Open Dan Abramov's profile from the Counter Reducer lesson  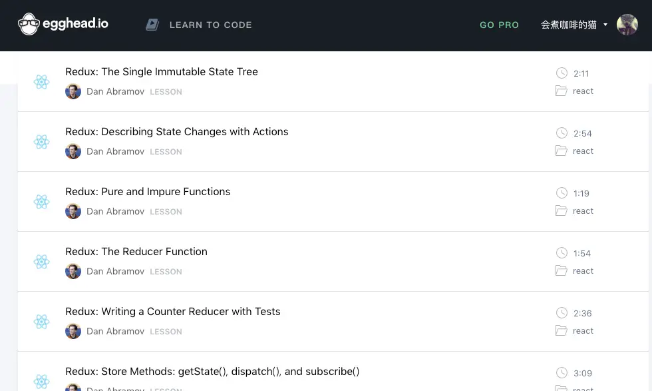click(x=115, y=331)
